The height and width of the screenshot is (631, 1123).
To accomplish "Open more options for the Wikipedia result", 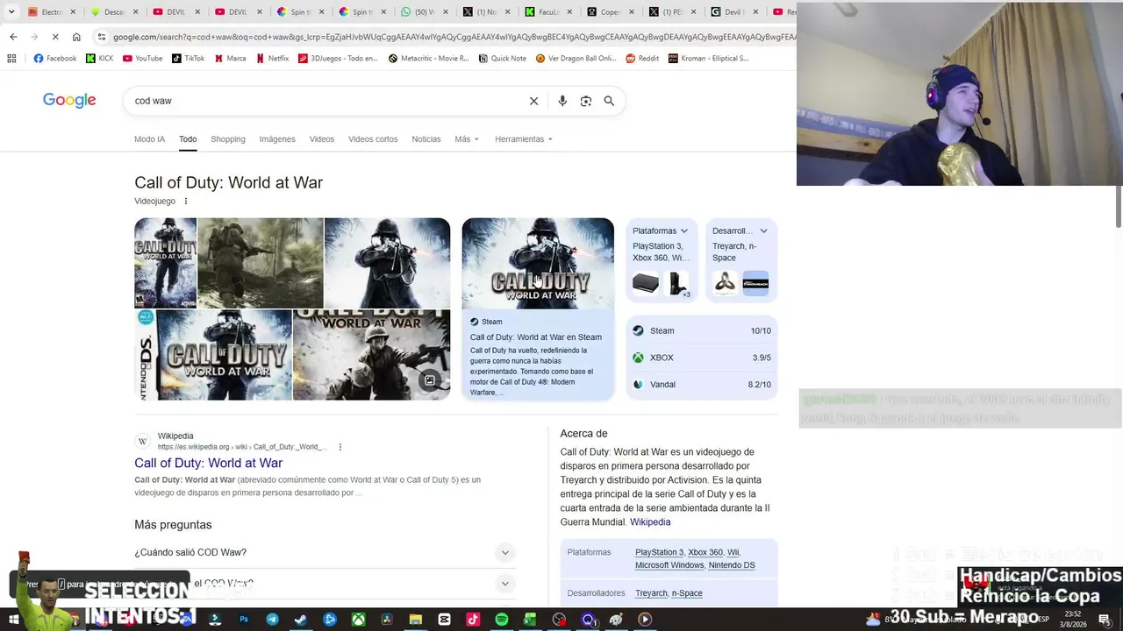I will click(340, 447).
